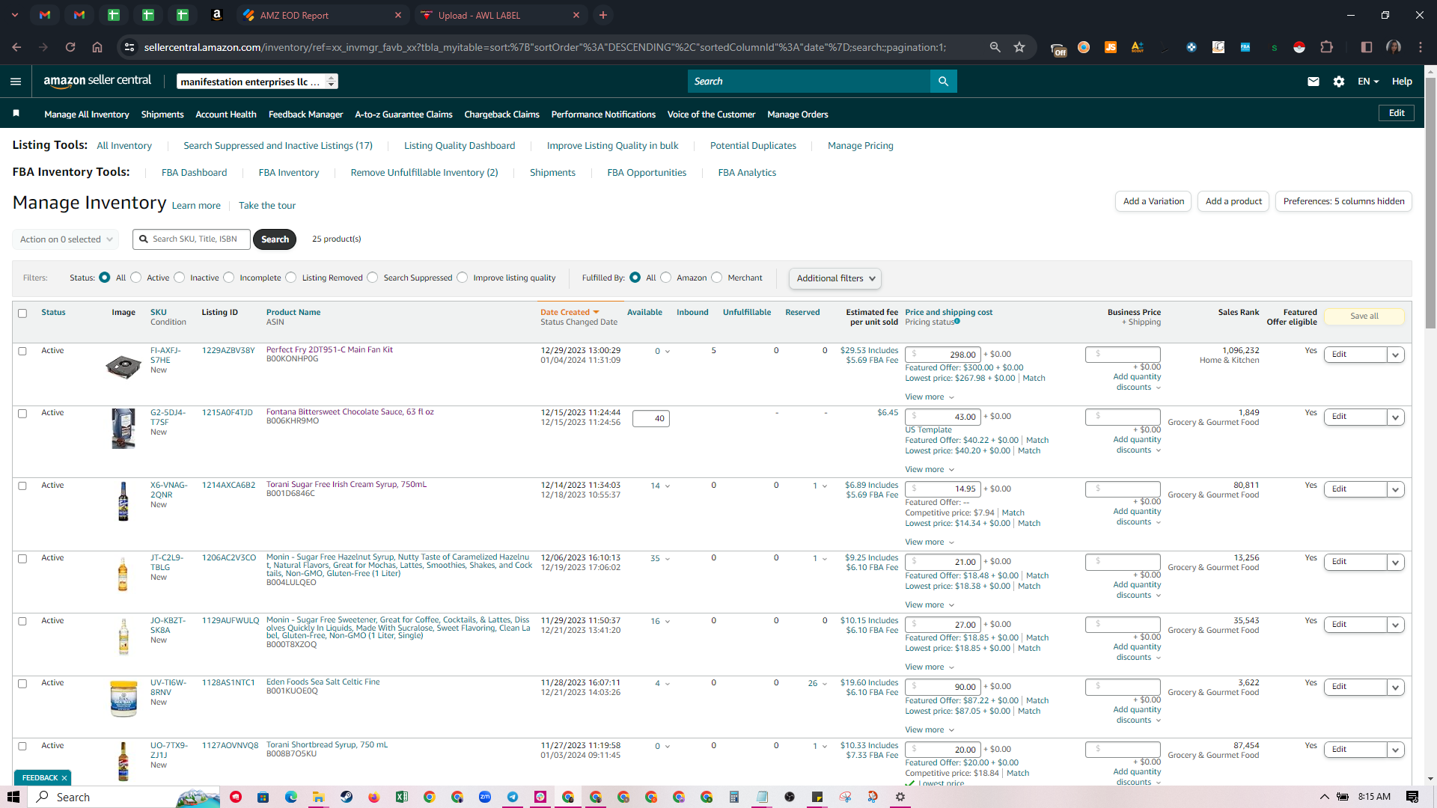
Task: Switch to the Upload - AWL LABEL tab
Action: [x=500, y=15]
